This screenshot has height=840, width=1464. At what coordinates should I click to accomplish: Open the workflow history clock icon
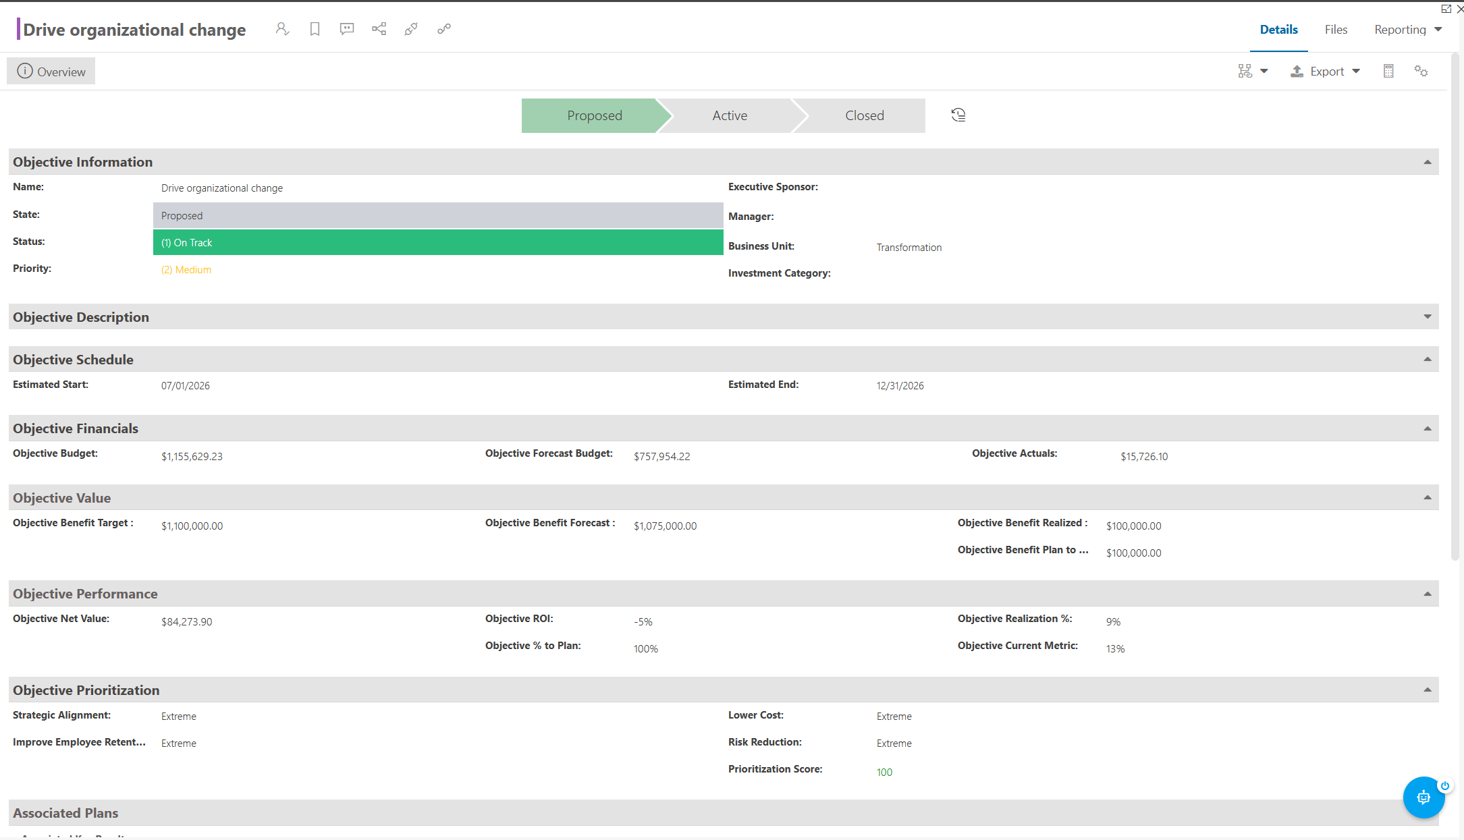[958, 115]
